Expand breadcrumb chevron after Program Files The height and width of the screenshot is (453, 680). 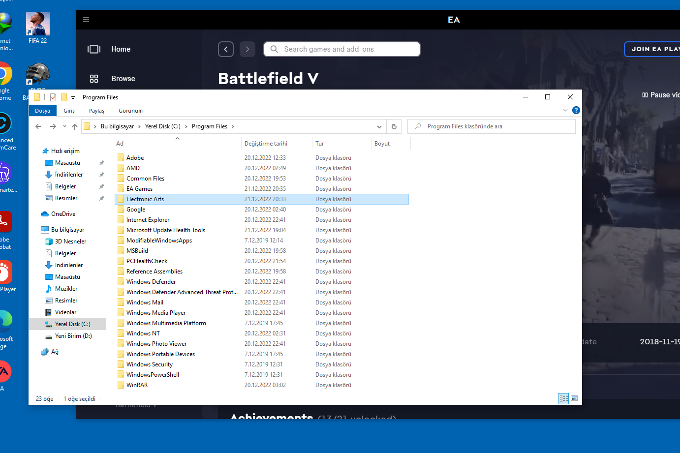click(233, 126)
